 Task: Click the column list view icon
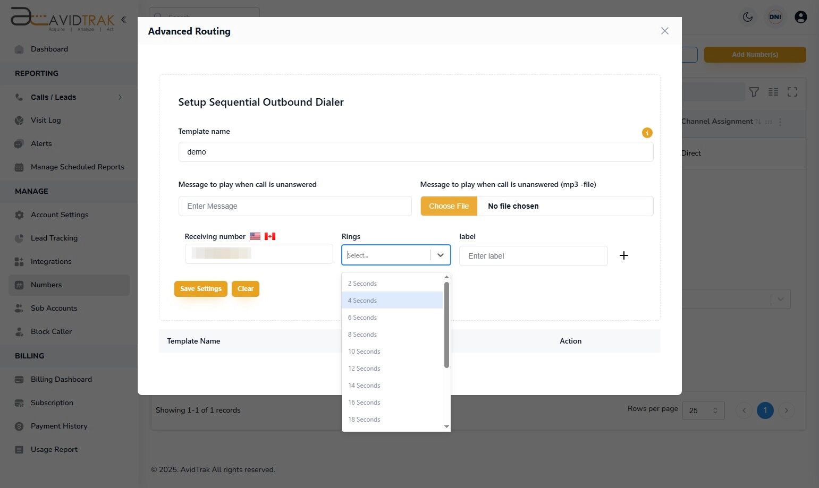click(773, 92)
